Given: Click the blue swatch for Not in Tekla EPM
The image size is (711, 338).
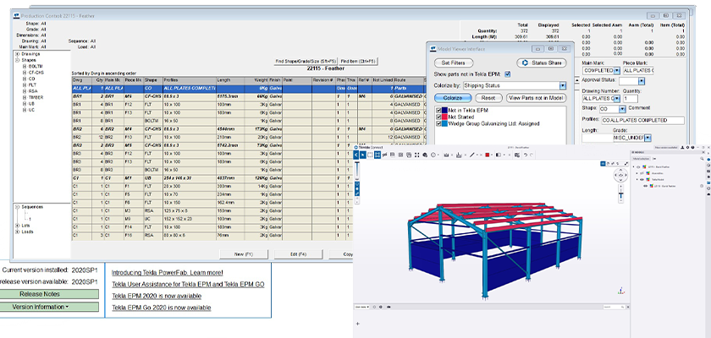Looking at the screenshot, I should click(445, 111).
